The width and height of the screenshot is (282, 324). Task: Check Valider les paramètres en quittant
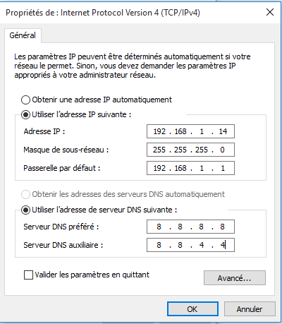[28, 275]
